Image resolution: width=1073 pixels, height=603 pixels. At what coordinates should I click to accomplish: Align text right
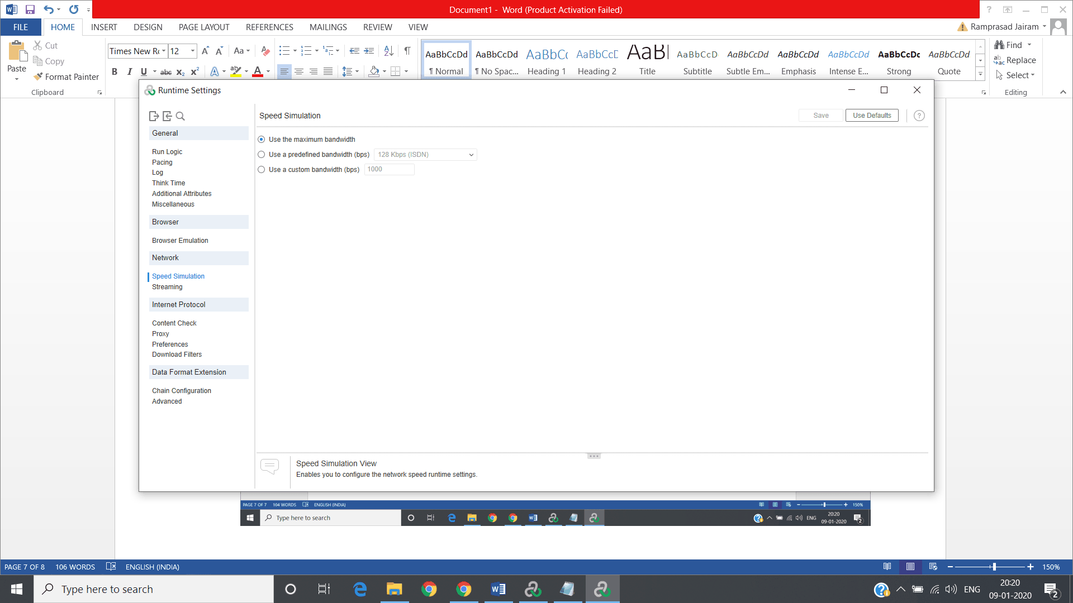pos(314,71)
